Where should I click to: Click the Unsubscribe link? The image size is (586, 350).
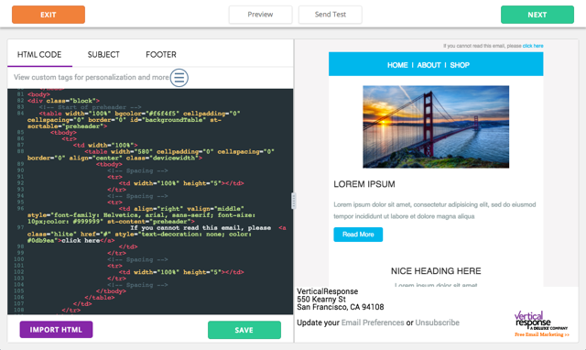point(438,323)
